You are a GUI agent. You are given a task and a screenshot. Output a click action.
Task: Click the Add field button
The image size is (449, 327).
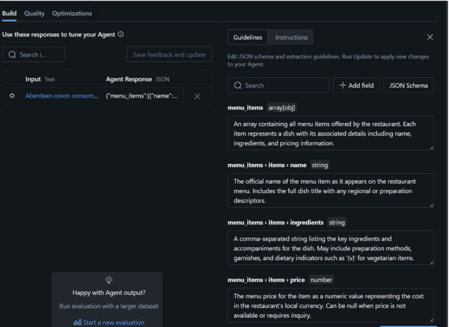[x=357, y=85]
